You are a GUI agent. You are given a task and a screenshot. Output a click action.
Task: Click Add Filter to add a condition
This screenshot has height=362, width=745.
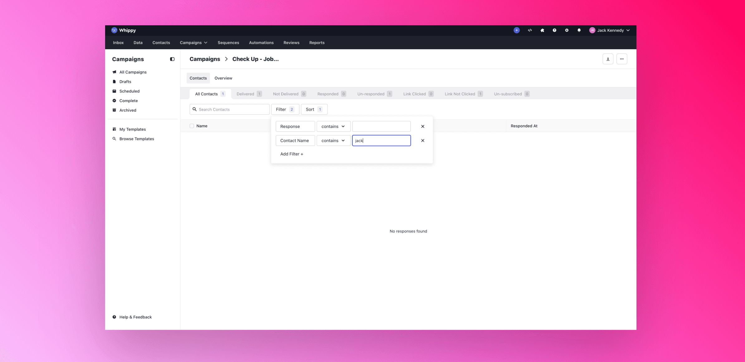coord(291,154)
